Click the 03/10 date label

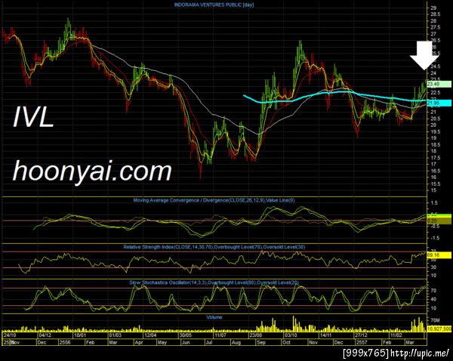[x=291, y=335]
